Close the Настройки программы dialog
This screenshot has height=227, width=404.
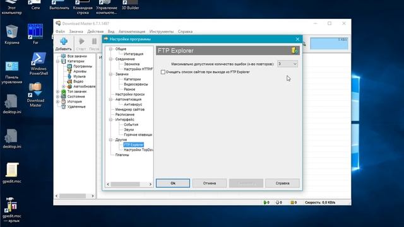click(297, 39)
